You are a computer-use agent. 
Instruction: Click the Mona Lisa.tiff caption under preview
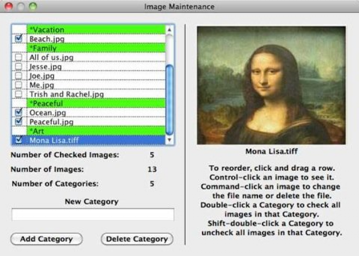tap(271, 151)
